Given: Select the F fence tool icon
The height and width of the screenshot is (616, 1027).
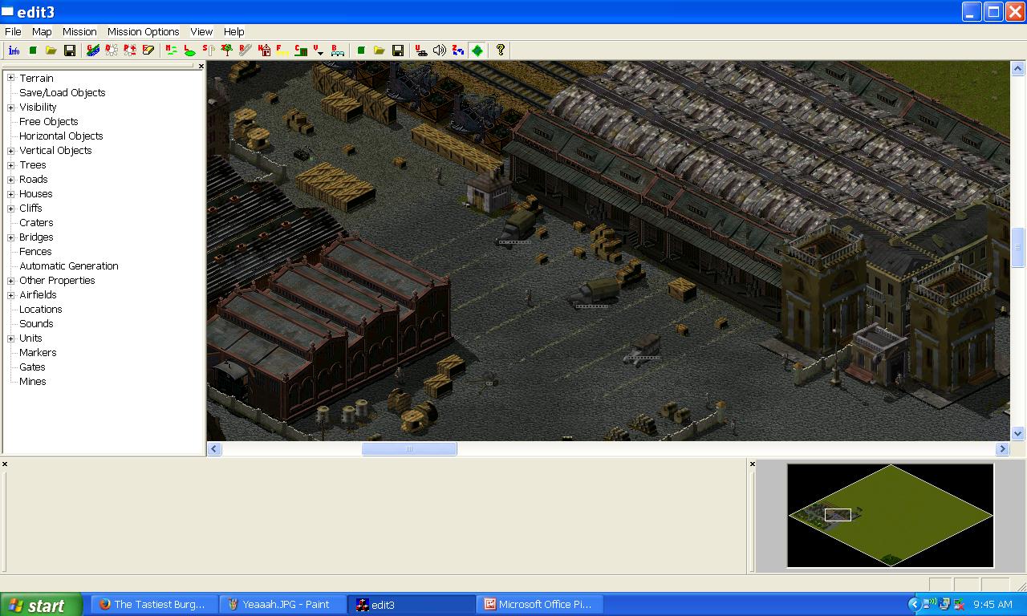Looking at the screenshot, I should (x=282, y=51).
